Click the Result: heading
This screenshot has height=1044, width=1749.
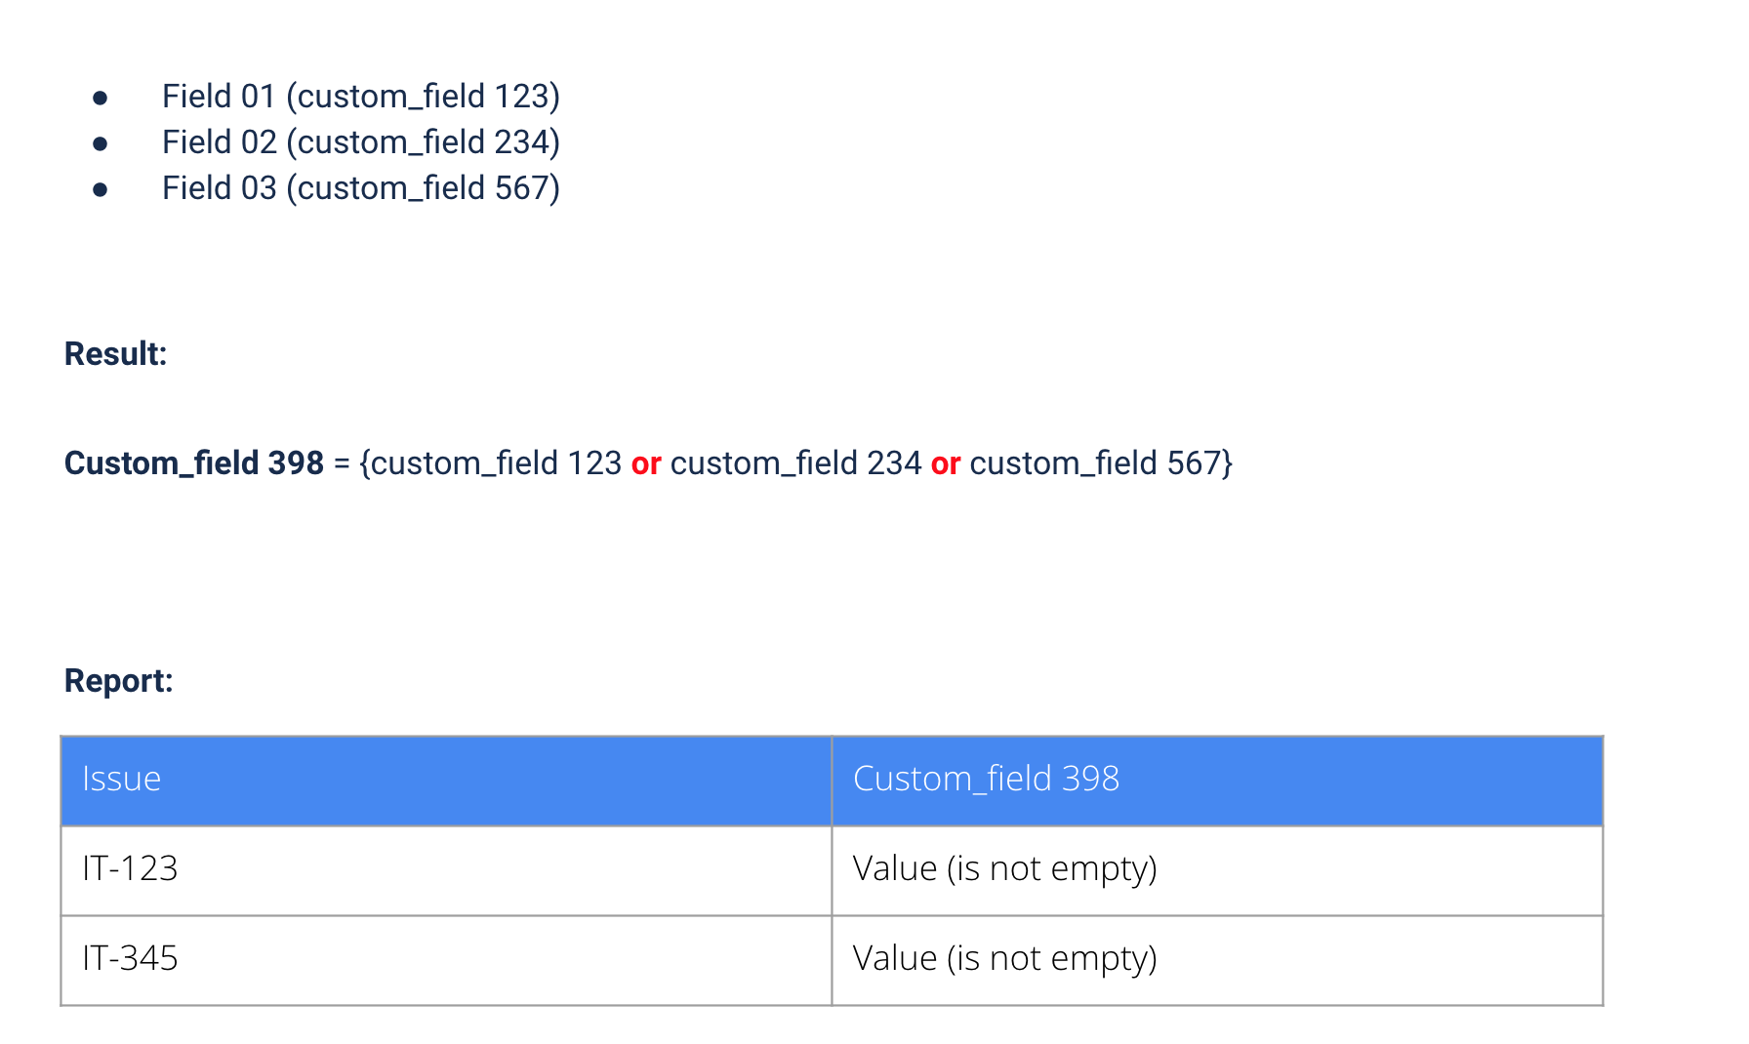(115, 354)
